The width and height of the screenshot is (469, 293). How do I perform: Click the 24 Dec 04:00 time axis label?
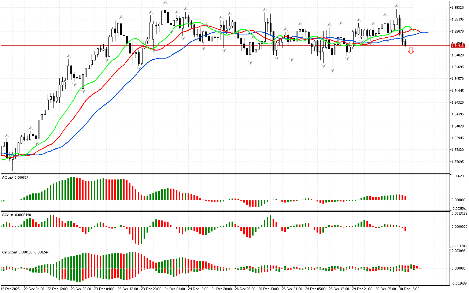(174, 289)
